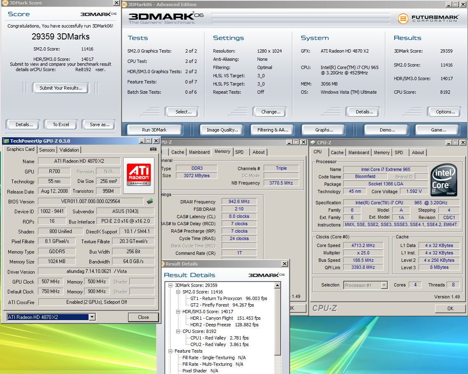
Task: Launch the Game button
Action: pyautogui.click(x=438, y=130)
